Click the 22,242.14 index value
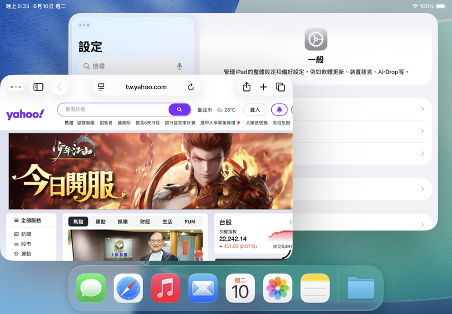This screenshot has height=314, width=452. [x=233, y=239]
